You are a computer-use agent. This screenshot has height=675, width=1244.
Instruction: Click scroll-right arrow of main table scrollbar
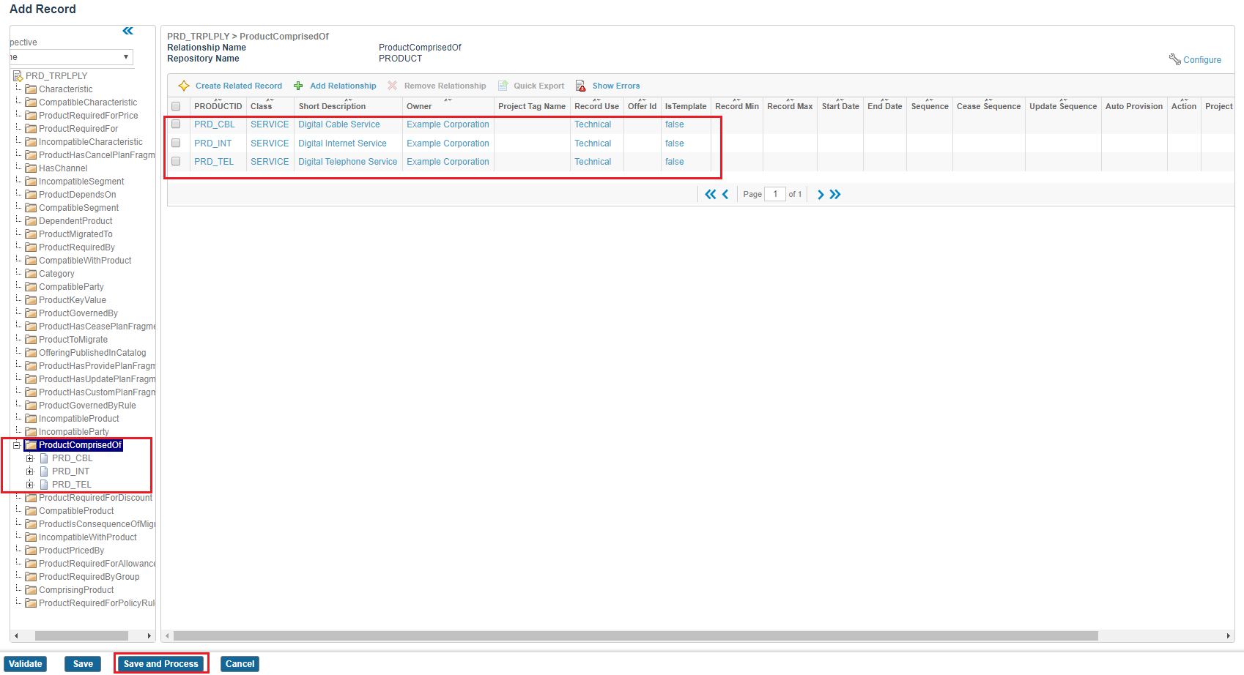(x=1229, y=635)
